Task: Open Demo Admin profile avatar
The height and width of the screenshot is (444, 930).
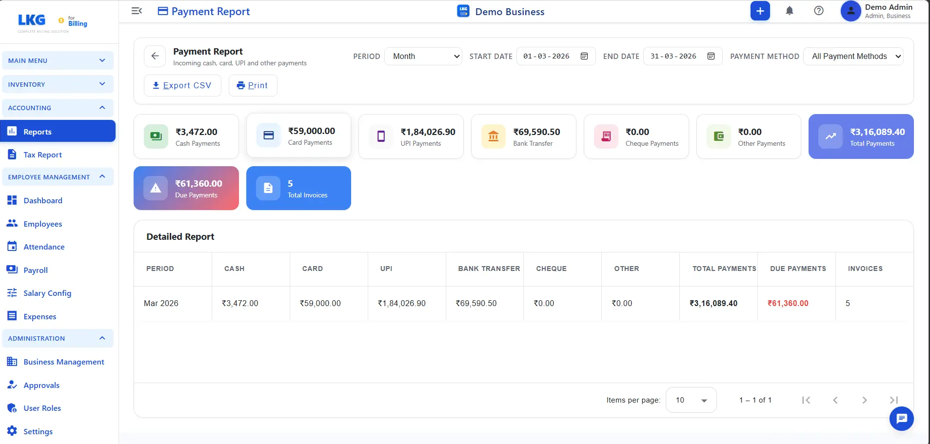Action: [x=851, y=11]
